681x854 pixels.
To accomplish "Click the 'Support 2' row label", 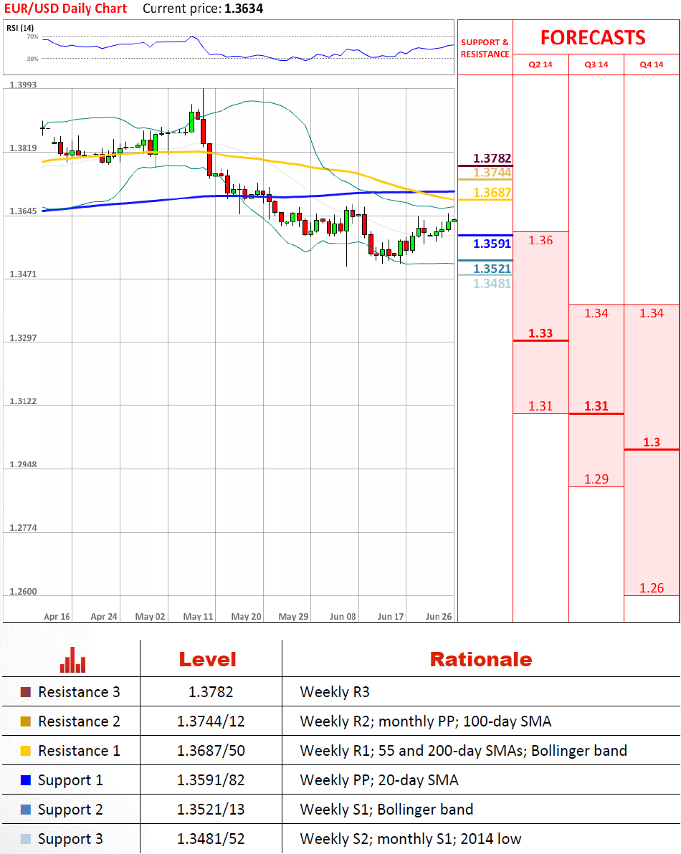I will tap(70, 810).
